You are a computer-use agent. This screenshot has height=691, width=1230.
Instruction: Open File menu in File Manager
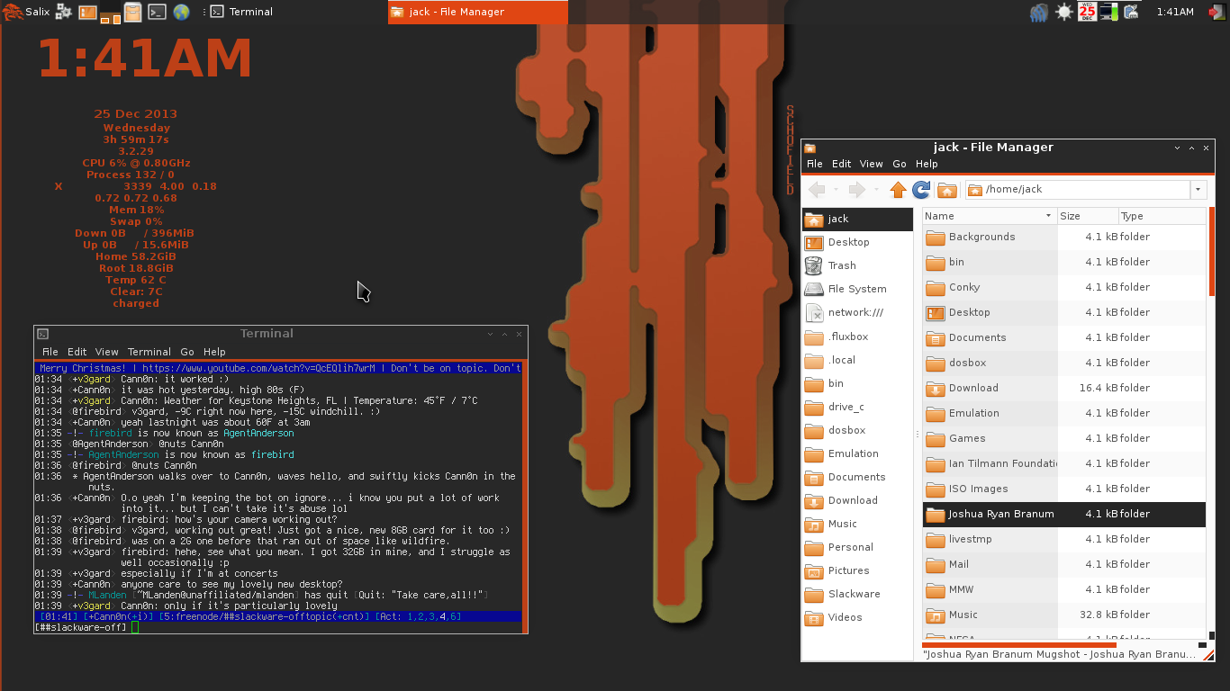pyautogui.click(x=814, y=164)
